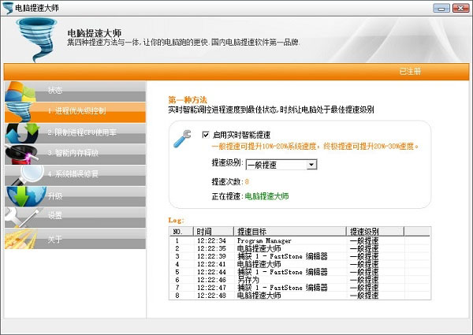Open the 关于 page
473x335 pixels.
point(75,239)
